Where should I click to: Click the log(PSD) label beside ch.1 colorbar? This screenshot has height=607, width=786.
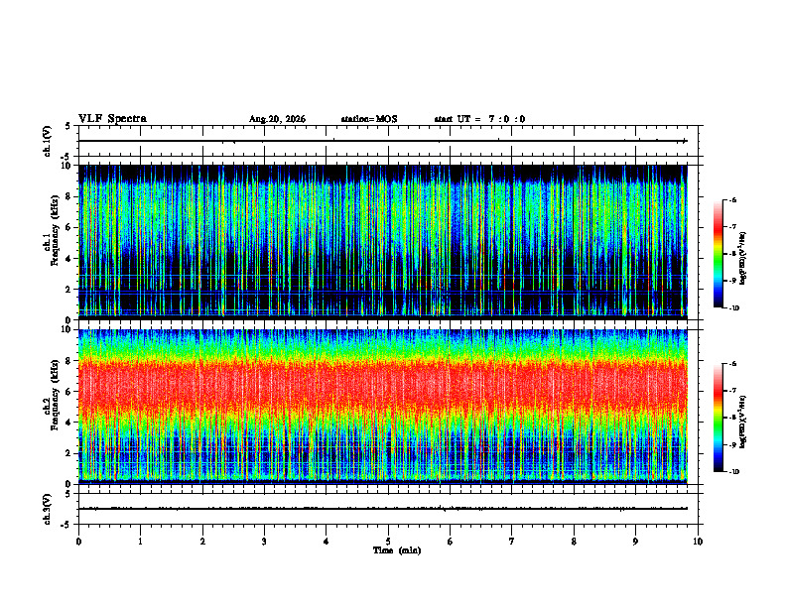(743, 258)
